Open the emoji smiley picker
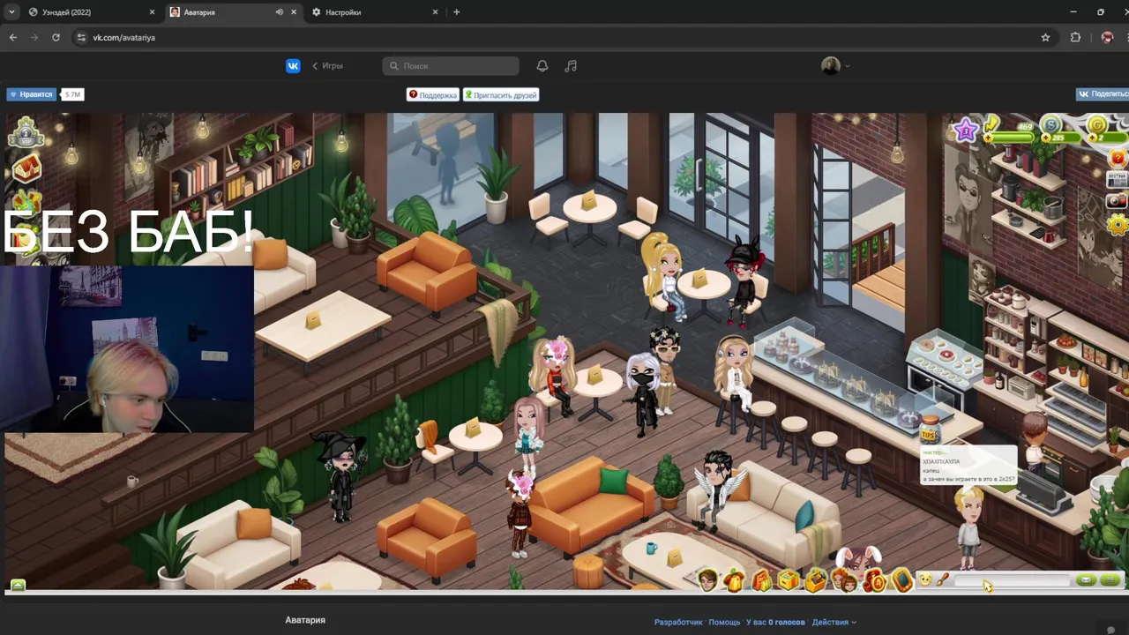The image size is (1129, 635). (925, 579)
